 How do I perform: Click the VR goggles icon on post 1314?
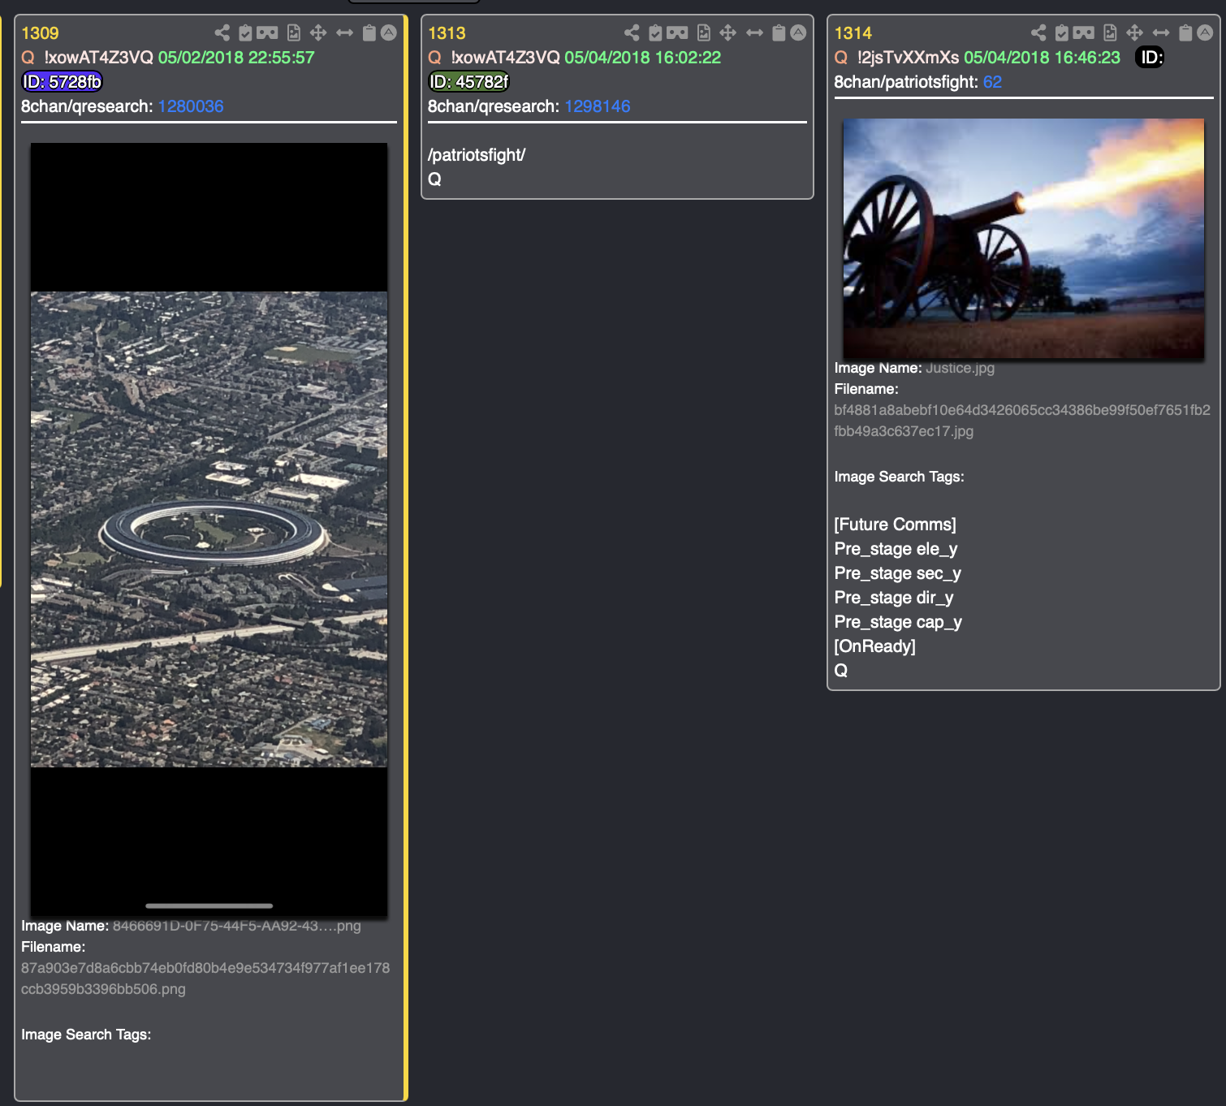coord(1084,32)
